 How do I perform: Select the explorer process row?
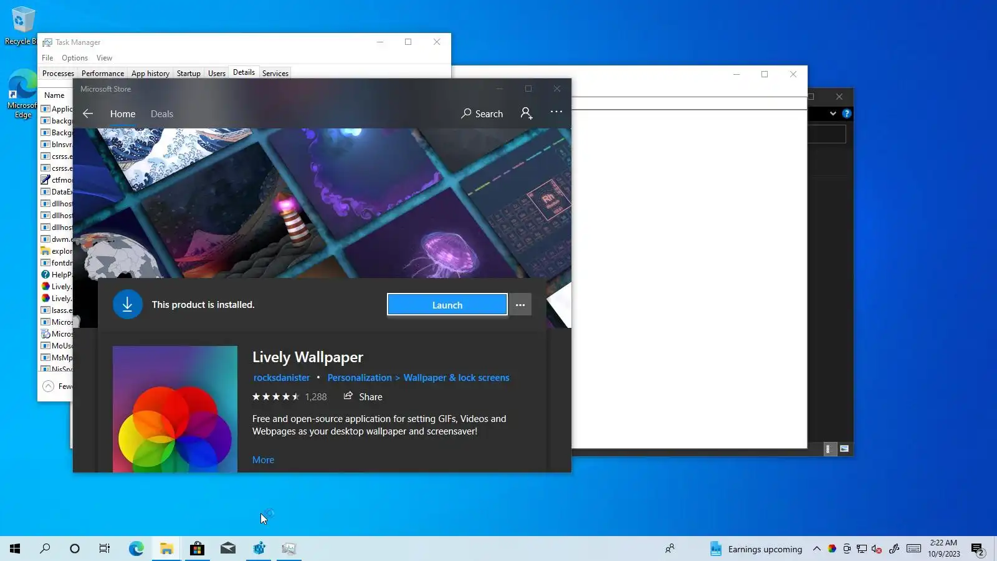[57, 251]
